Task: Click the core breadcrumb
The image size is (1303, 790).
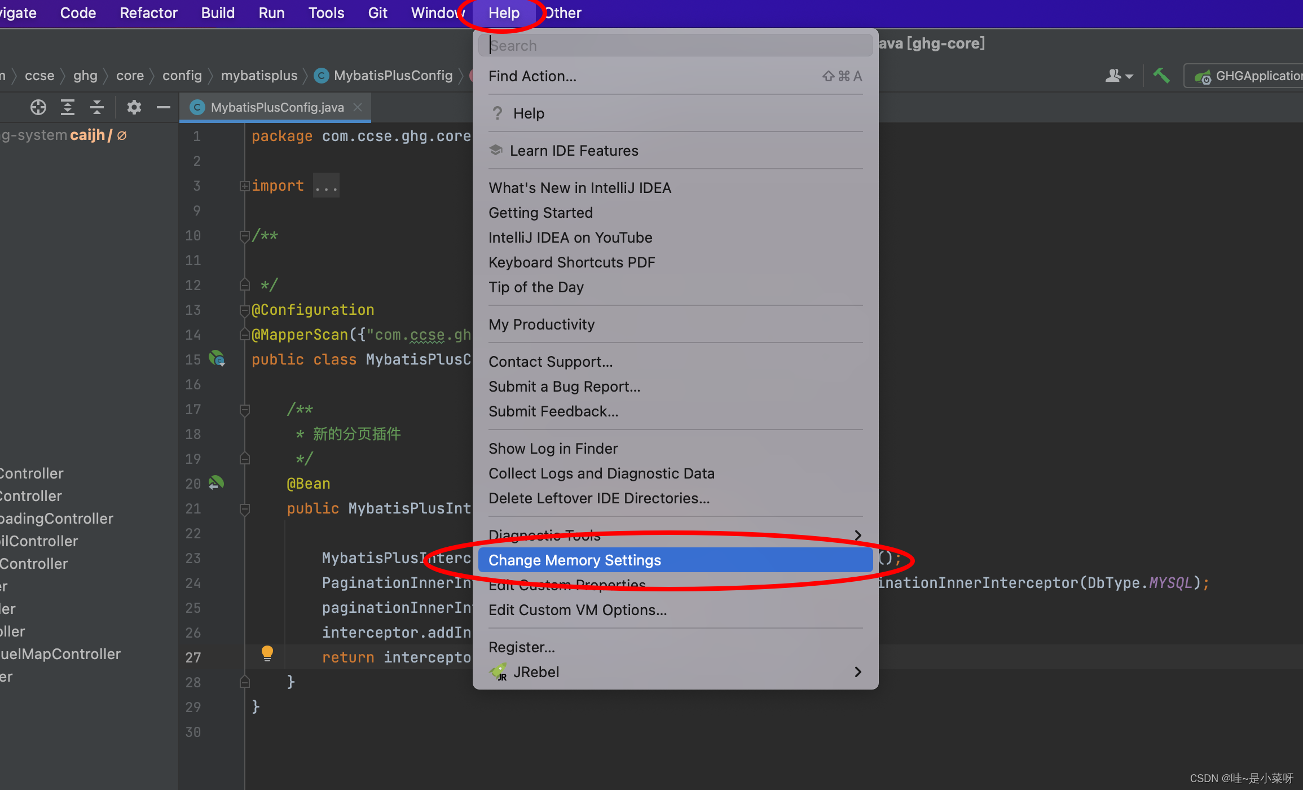Action: [130, 75]
